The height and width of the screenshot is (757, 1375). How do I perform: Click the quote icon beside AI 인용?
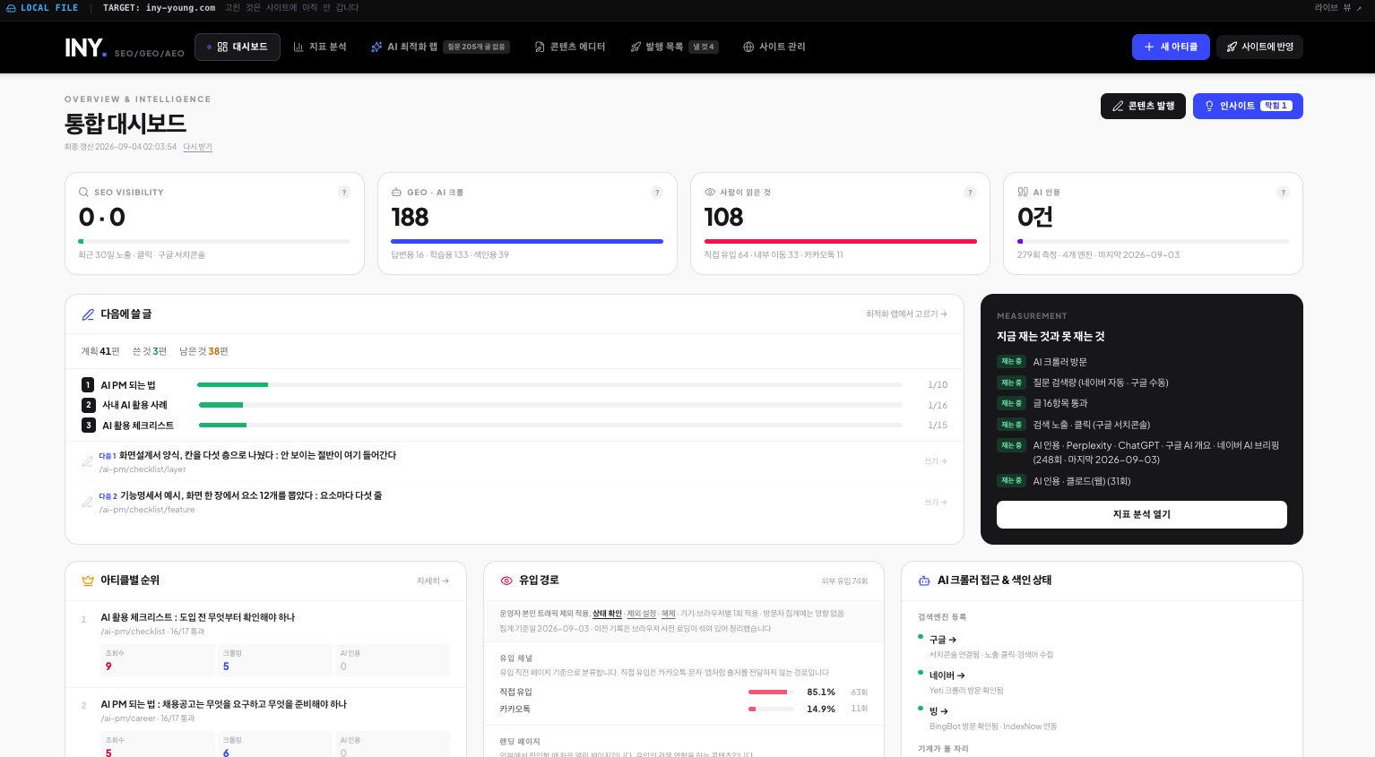pyautogui.click(x=1023, y=193)
